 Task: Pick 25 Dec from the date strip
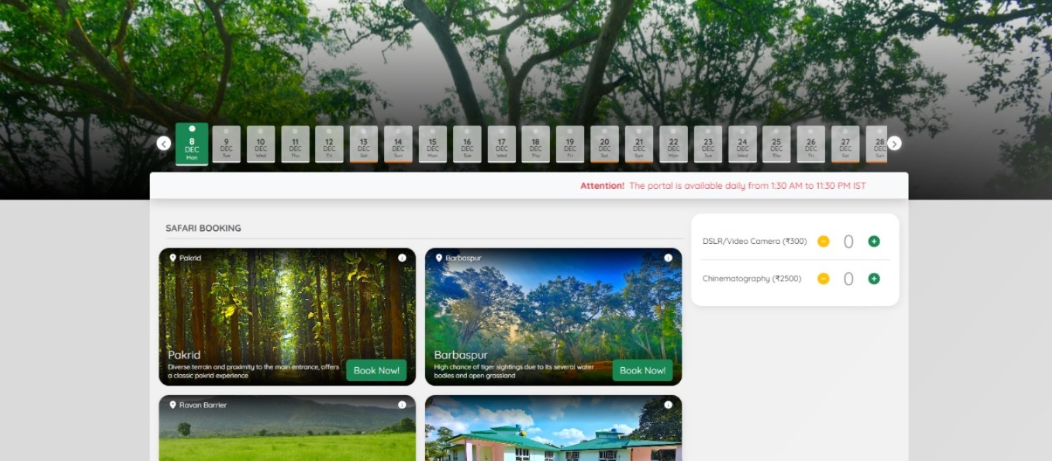(x=776, y=144)
